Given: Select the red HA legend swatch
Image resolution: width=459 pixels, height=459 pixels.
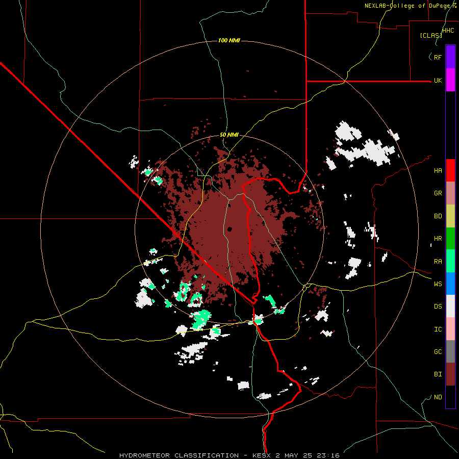Looking at the screenshot, I should click(x=450, y=170).
